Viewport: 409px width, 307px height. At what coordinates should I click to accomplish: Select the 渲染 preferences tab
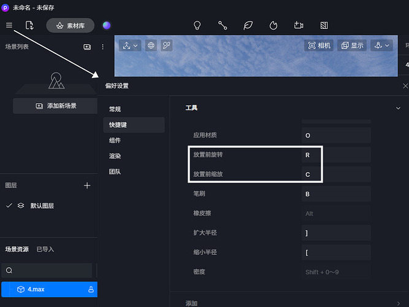[115, 156]
